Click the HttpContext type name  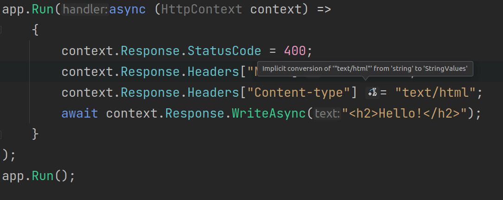tap(202, 10)
